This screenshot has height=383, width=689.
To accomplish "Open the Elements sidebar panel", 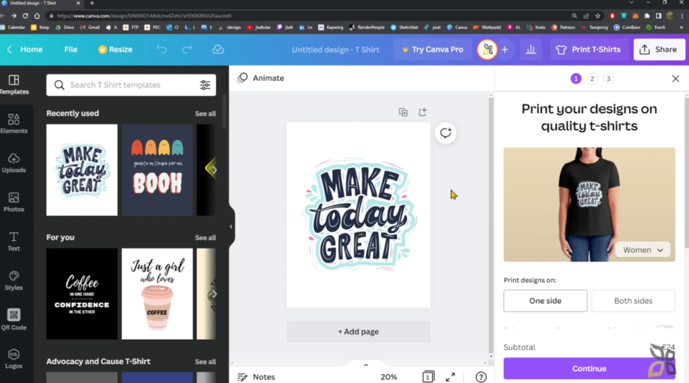I will (x=14, y=124).
